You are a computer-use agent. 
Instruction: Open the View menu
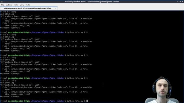[22, 5]
